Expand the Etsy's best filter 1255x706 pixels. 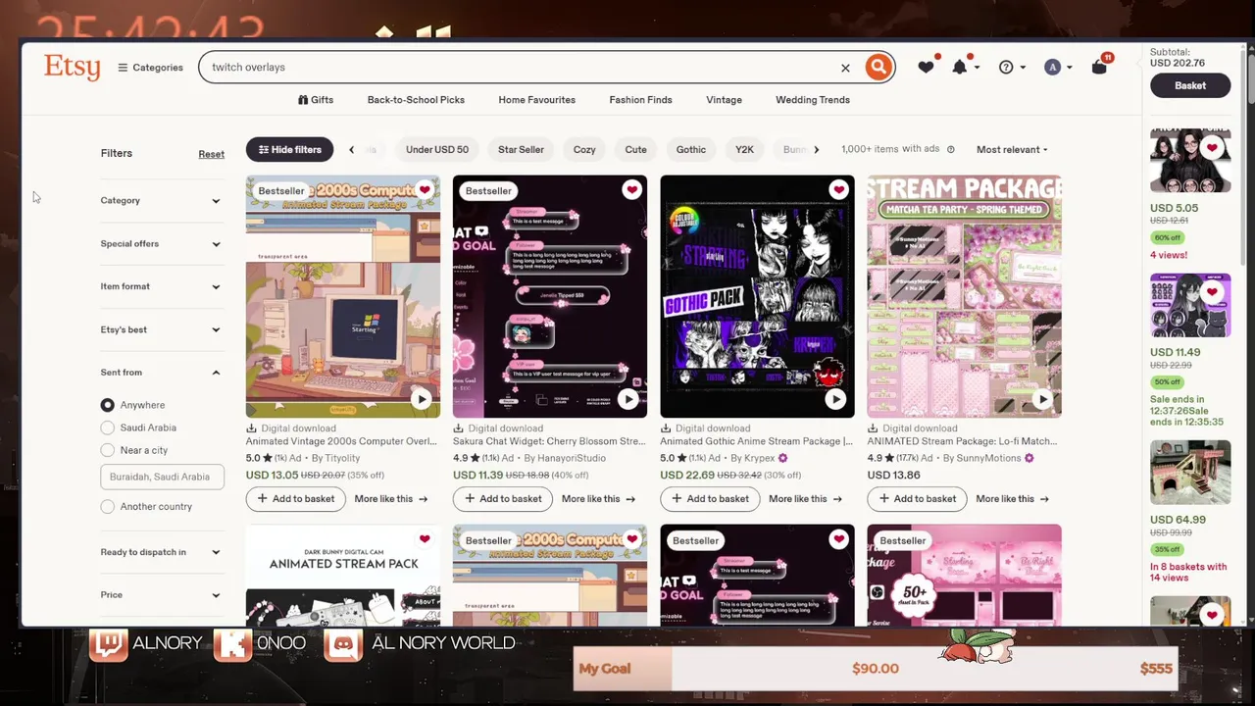162,329
